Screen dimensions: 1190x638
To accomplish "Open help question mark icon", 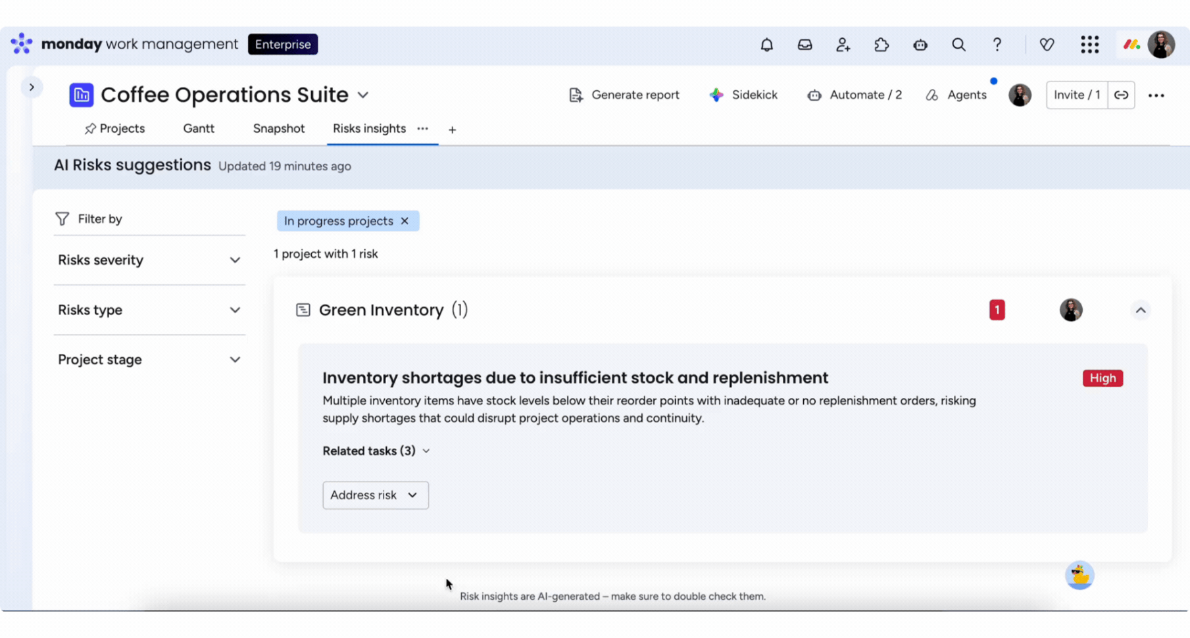I will pos(997,45).
